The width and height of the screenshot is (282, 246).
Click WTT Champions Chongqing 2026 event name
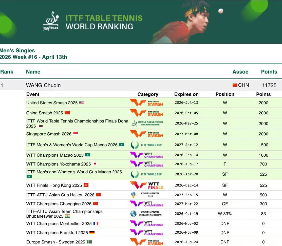pos(59,204)
